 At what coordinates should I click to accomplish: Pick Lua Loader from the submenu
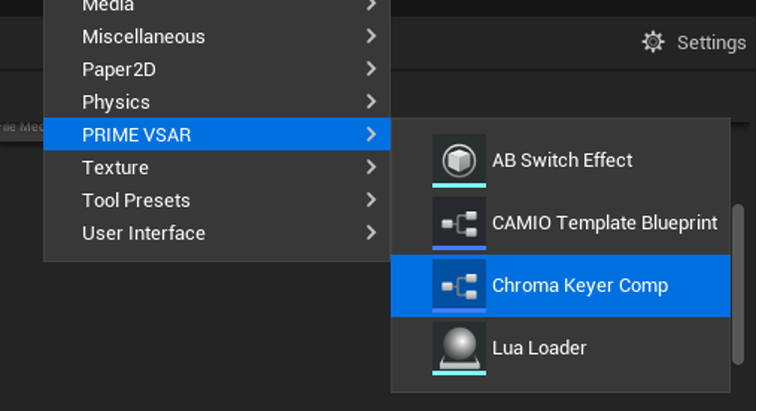click(539, 347)
